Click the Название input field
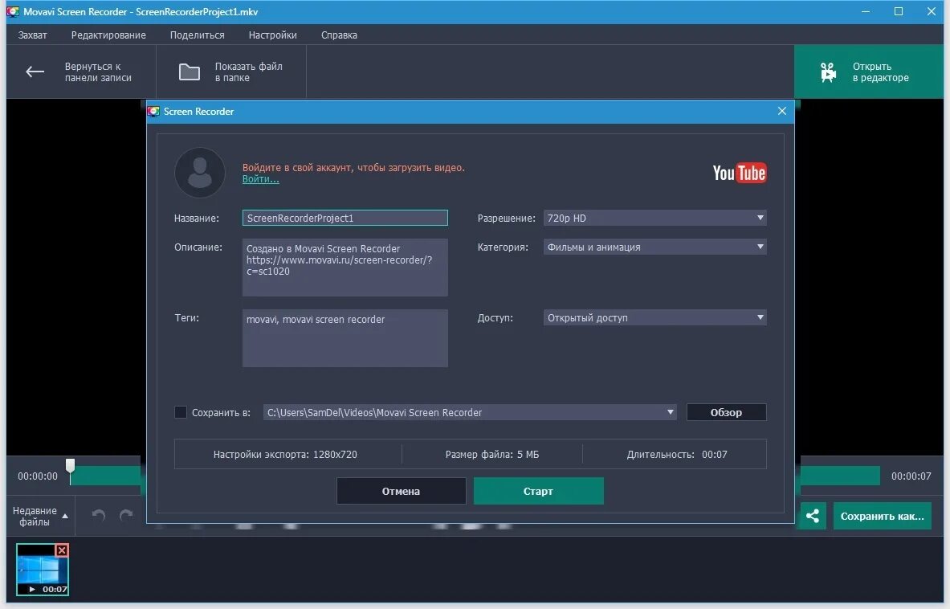This screenshot has height=609, width=950. (345, 219)
